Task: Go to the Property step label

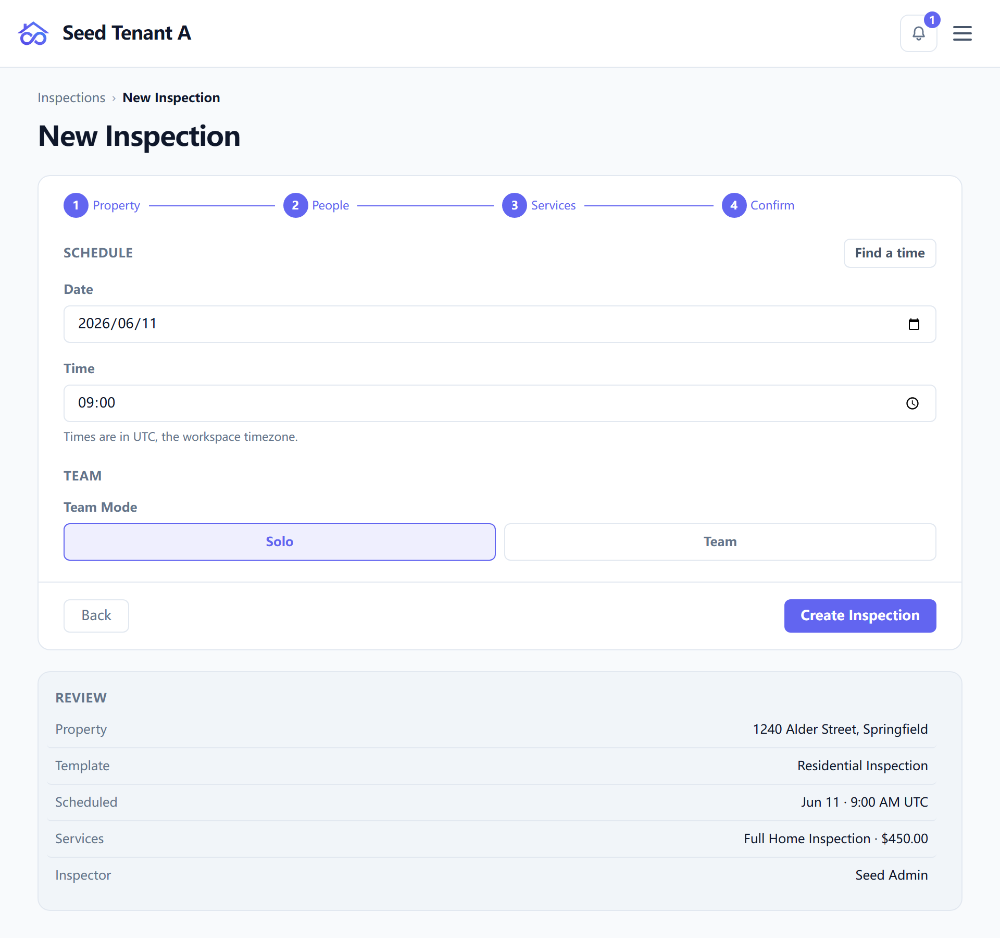Action: 117,205
